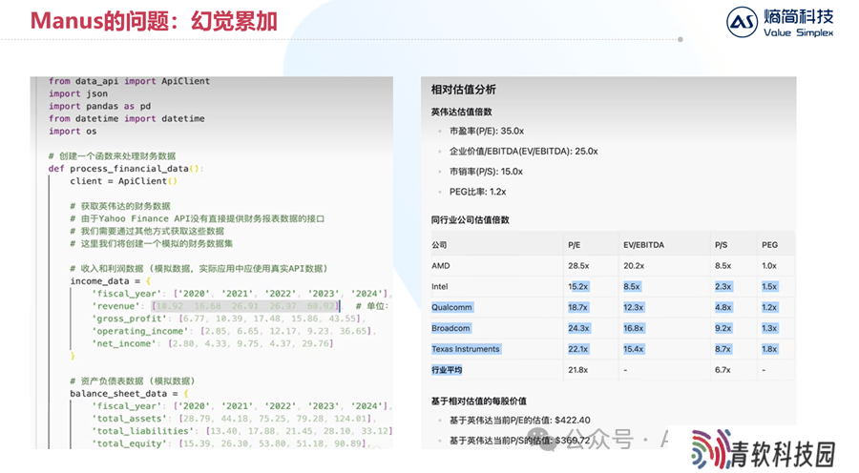Click the 'total_assets' data line
Screen dimensions: 859x473
click(x=234, y=419)
